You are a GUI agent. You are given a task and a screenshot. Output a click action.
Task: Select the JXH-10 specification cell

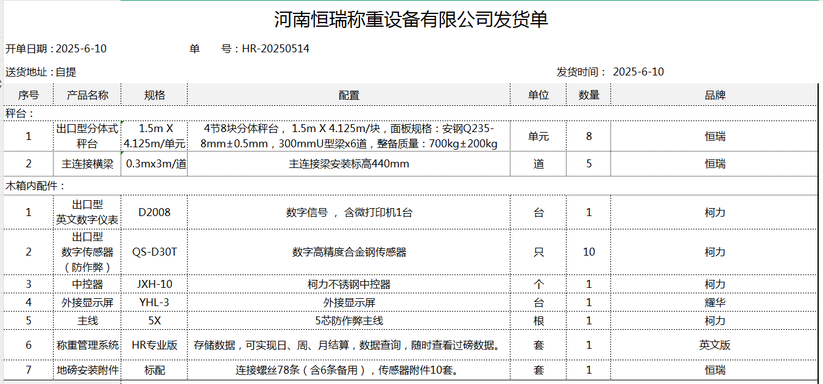[155, 284]
